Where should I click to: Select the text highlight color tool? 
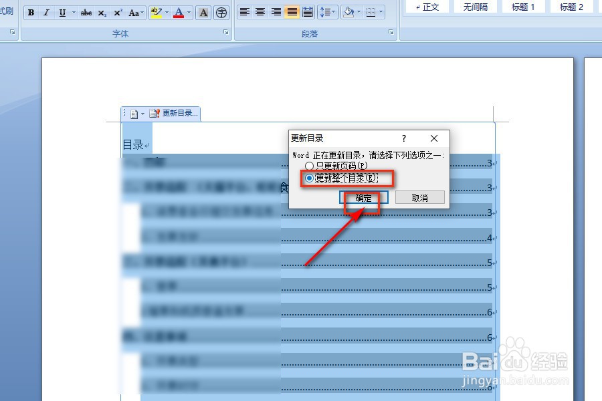click(x=155, y=13)
